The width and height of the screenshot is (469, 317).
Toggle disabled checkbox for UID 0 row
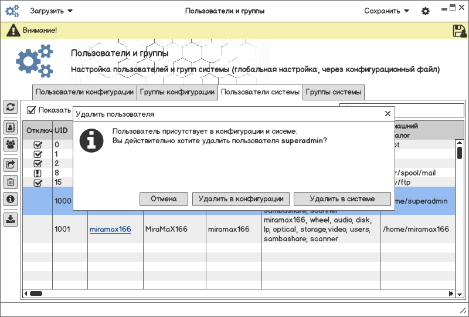38,144
